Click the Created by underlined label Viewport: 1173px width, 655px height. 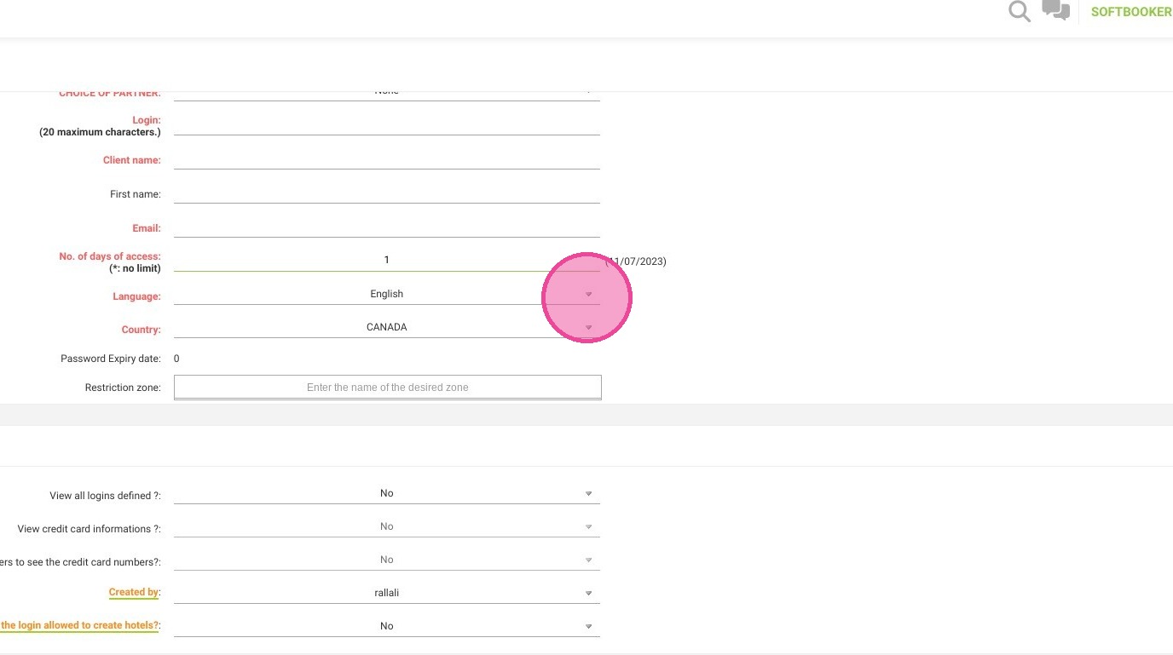[134, 592]
